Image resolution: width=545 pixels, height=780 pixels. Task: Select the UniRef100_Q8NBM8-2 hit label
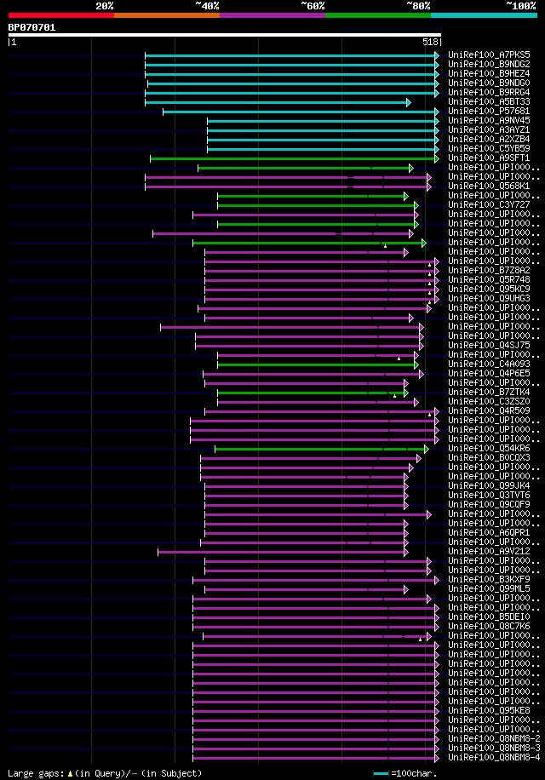[494, 739]
